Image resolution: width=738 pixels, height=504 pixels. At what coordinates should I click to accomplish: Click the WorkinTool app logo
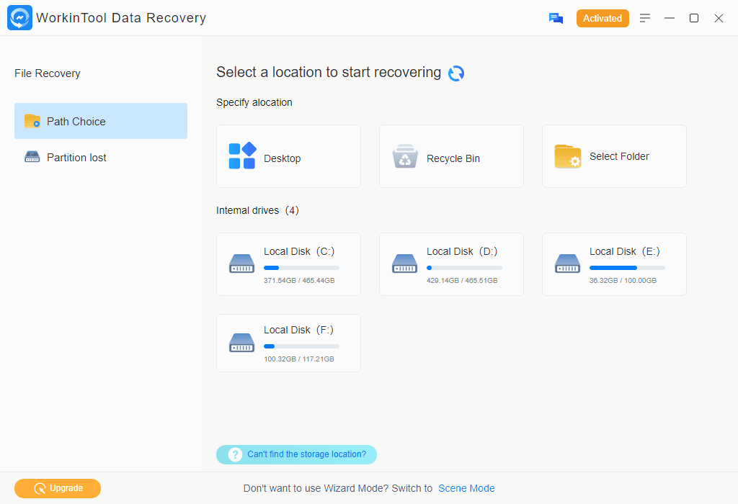point(19,18)
